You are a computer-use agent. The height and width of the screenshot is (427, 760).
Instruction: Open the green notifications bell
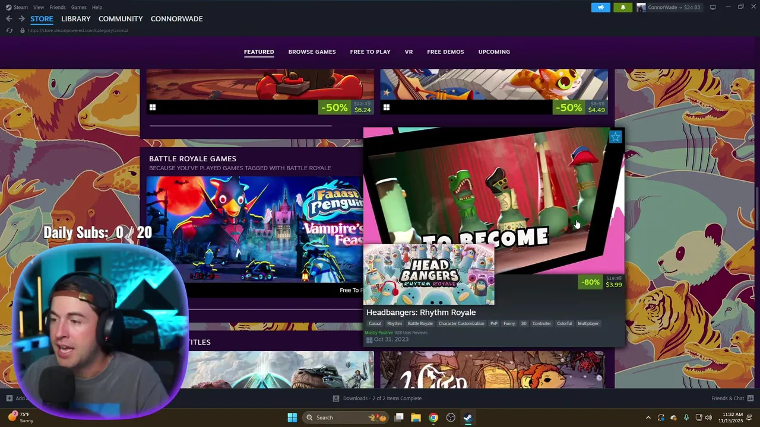pos(623,7)
